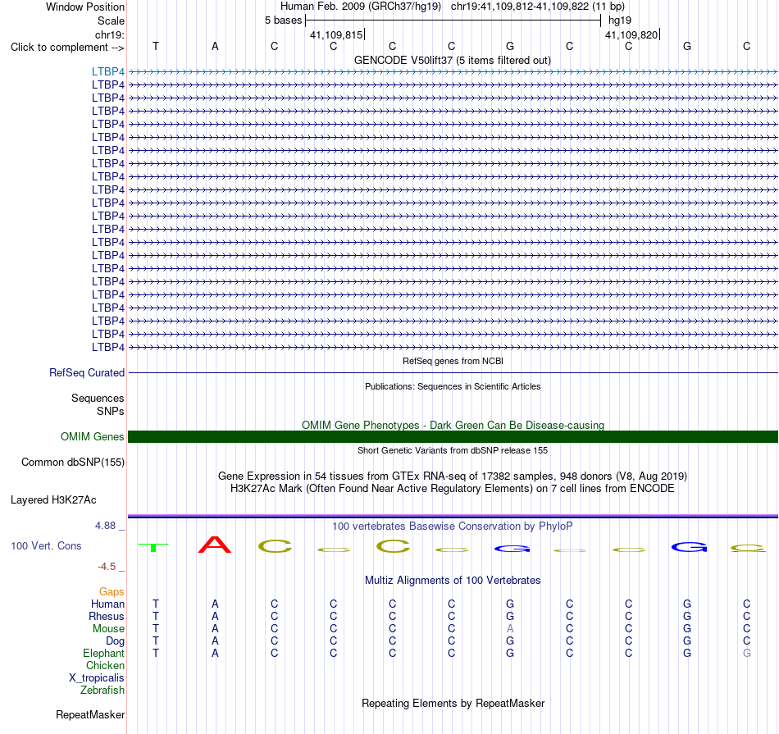
Task: Click the orange 'Gaps' row label
Action: pos(112,592)
